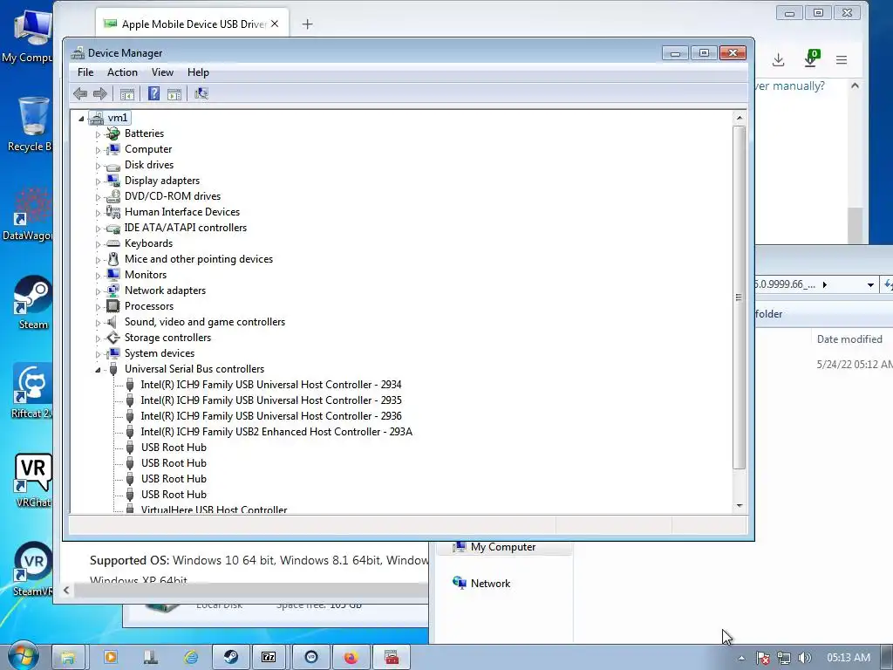
Task: Close the Apple Mobile Device USB Driver tab
Action: coord(275,24)
